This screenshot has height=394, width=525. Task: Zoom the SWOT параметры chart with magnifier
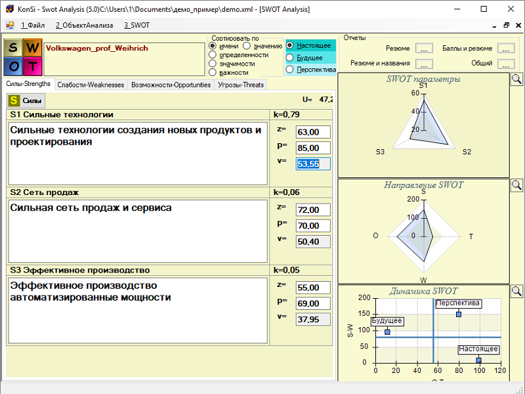516,79
